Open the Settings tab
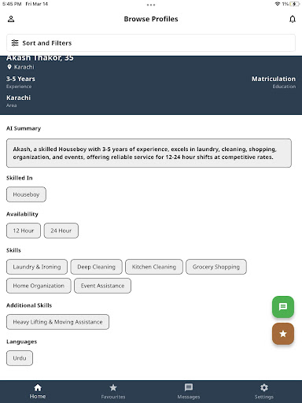The image size is (302, 403). (x=264, y=391)
